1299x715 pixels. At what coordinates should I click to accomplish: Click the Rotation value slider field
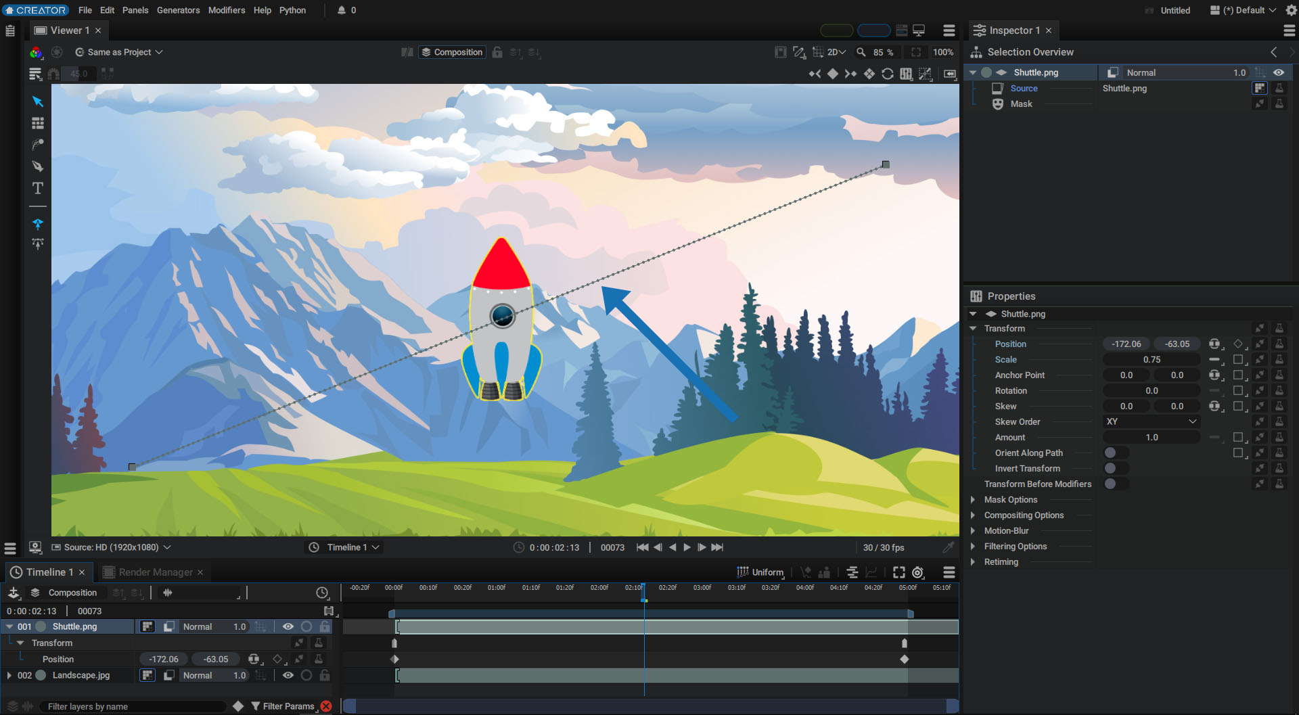click(1152, 390)
